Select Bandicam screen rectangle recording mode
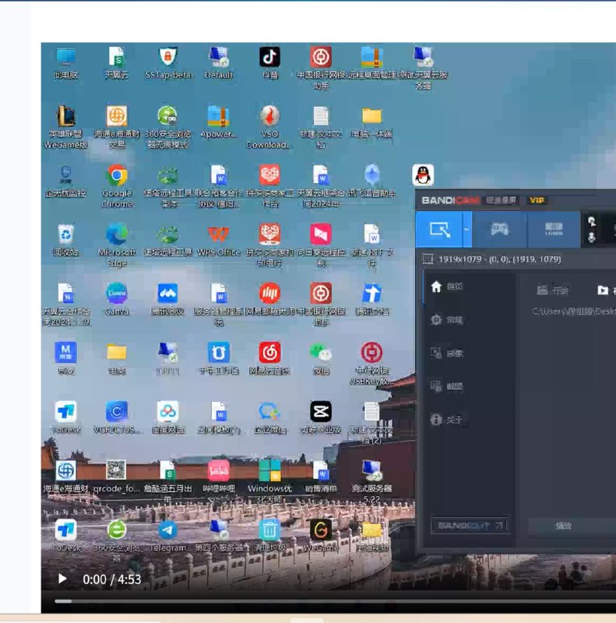Screen dimensions: 616x623 tap(439, 229)
